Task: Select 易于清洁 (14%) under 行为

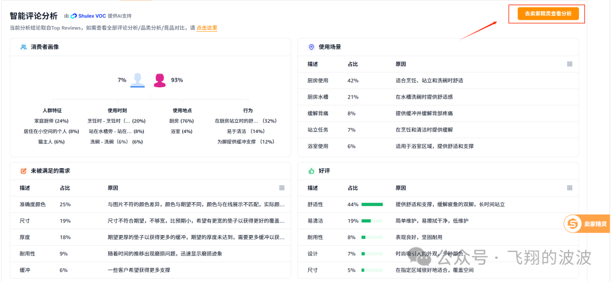Action: click(x=246, y=131)
